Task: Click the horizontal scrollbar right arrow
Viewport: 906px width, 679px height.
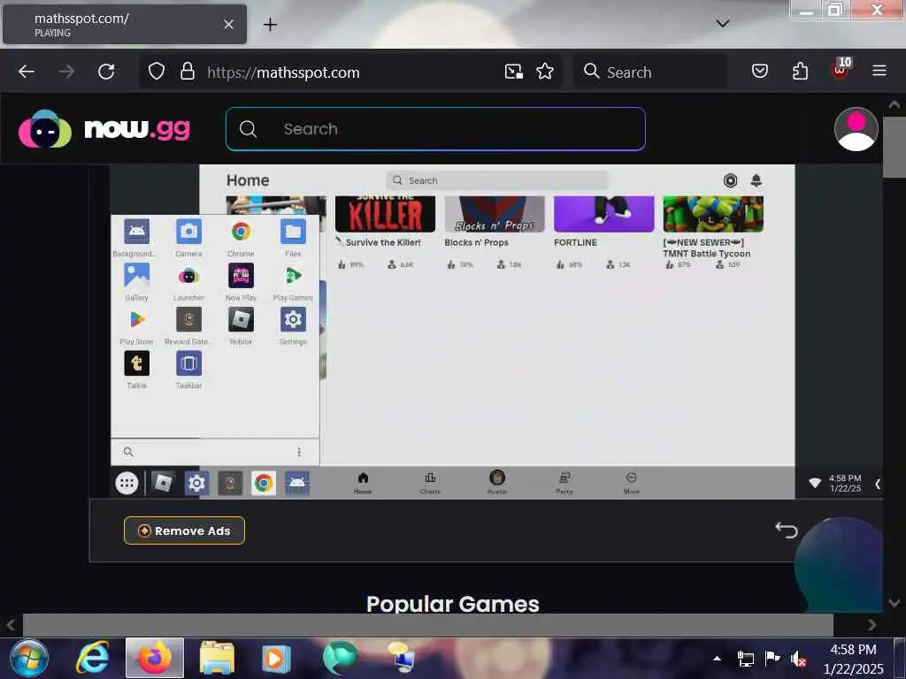Action: pos(871,625)
